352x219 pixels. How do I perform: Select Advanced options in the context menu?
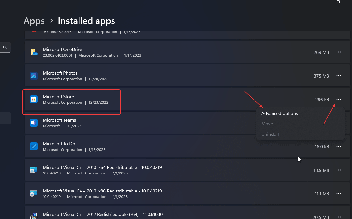pyautogui.click(x=279, y=113)
